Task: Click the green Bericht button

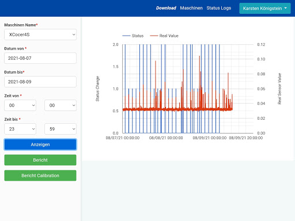Action: [x=40, y=160]
